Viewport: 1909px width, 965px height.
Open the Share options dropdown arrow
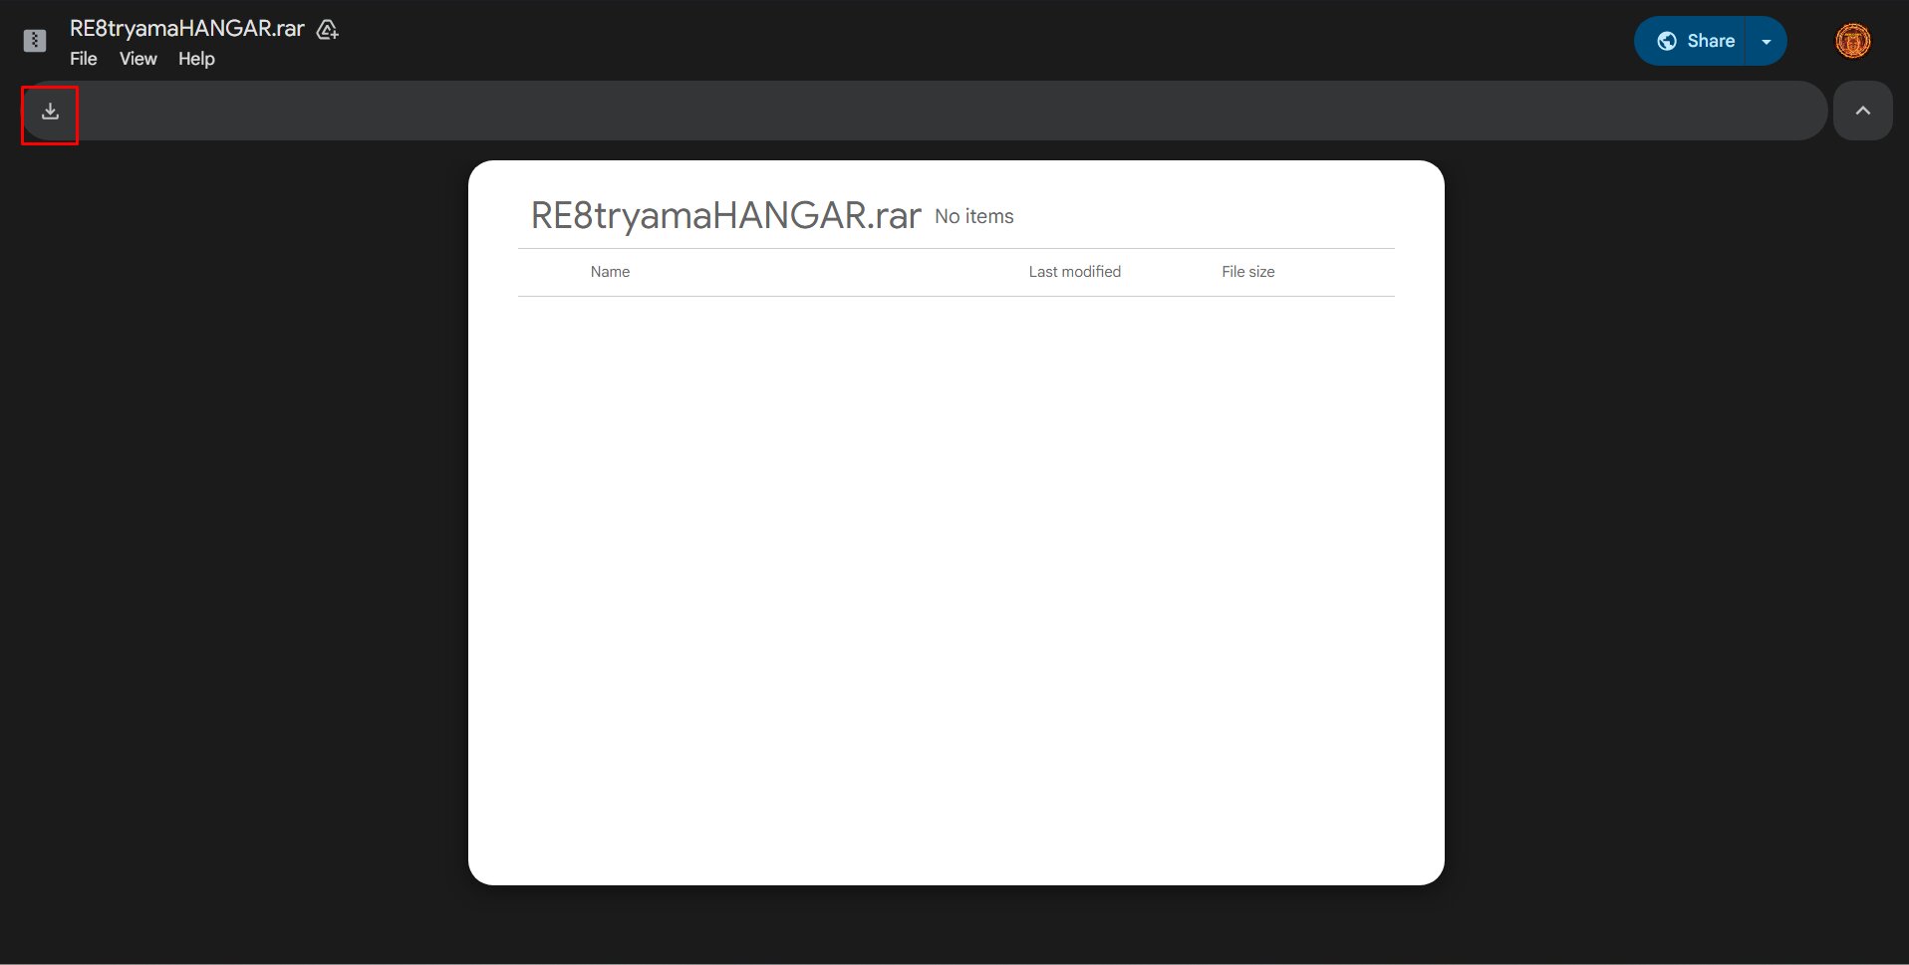tap(1767, 41)
